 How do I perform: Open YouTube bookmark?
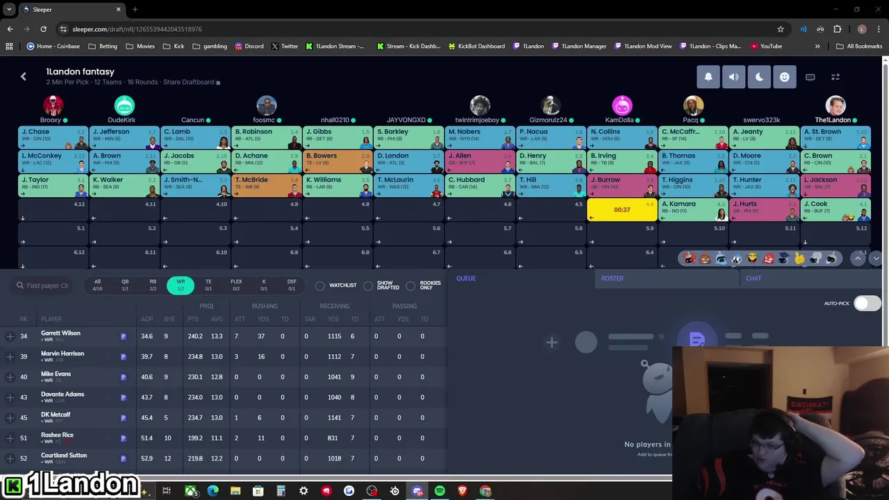(x=766, y=47)
